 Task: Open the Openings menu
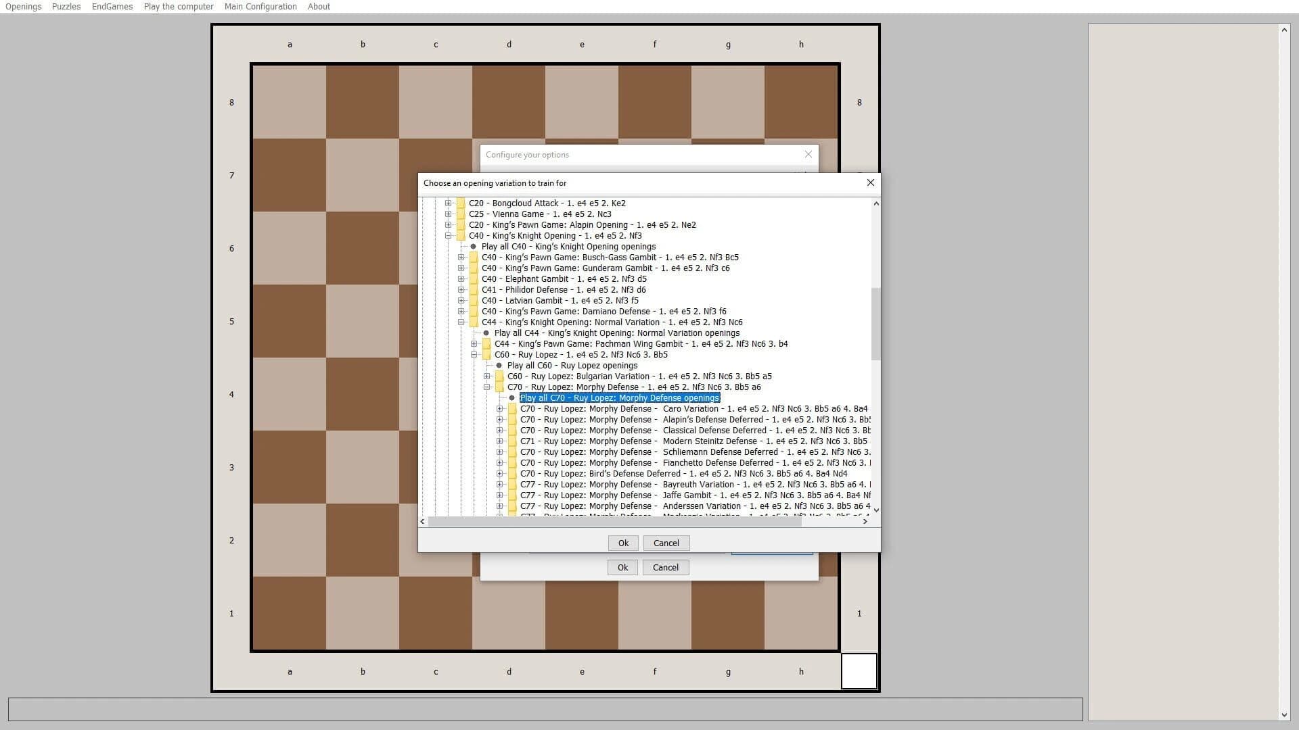pos(24,6)
